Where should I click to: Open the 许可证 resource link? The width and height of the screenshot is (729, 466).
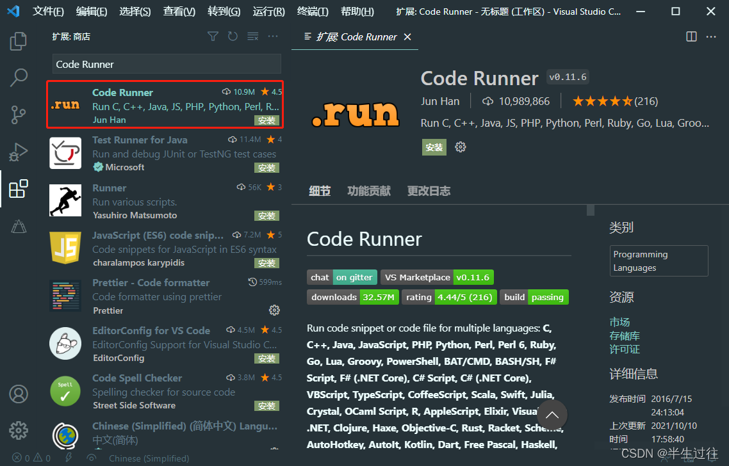tap(625, 349)
